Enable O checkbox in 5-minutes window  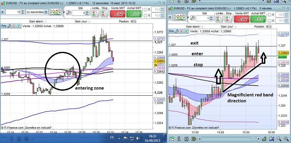[270, 21]
